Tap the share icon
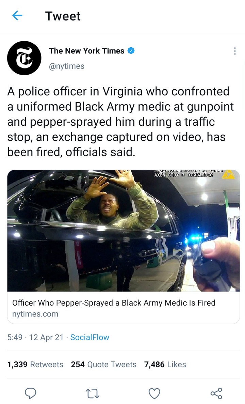The width and height of the screenshot is (245, 404). tap(216, 393)
